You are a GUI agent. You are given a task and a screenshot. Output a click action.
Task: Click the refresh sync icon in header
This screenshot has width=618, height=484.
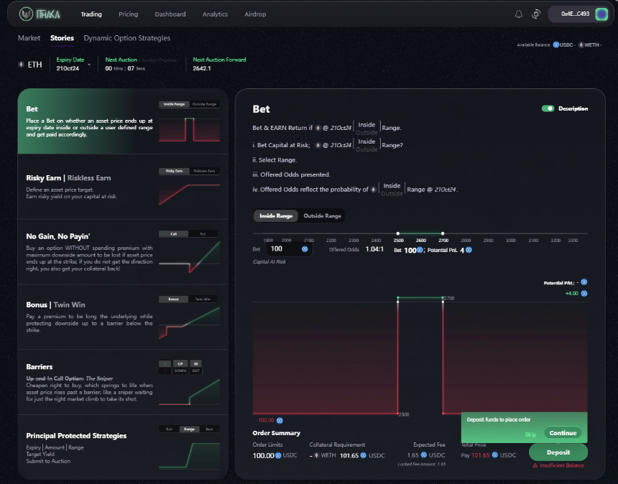[536, 14]
